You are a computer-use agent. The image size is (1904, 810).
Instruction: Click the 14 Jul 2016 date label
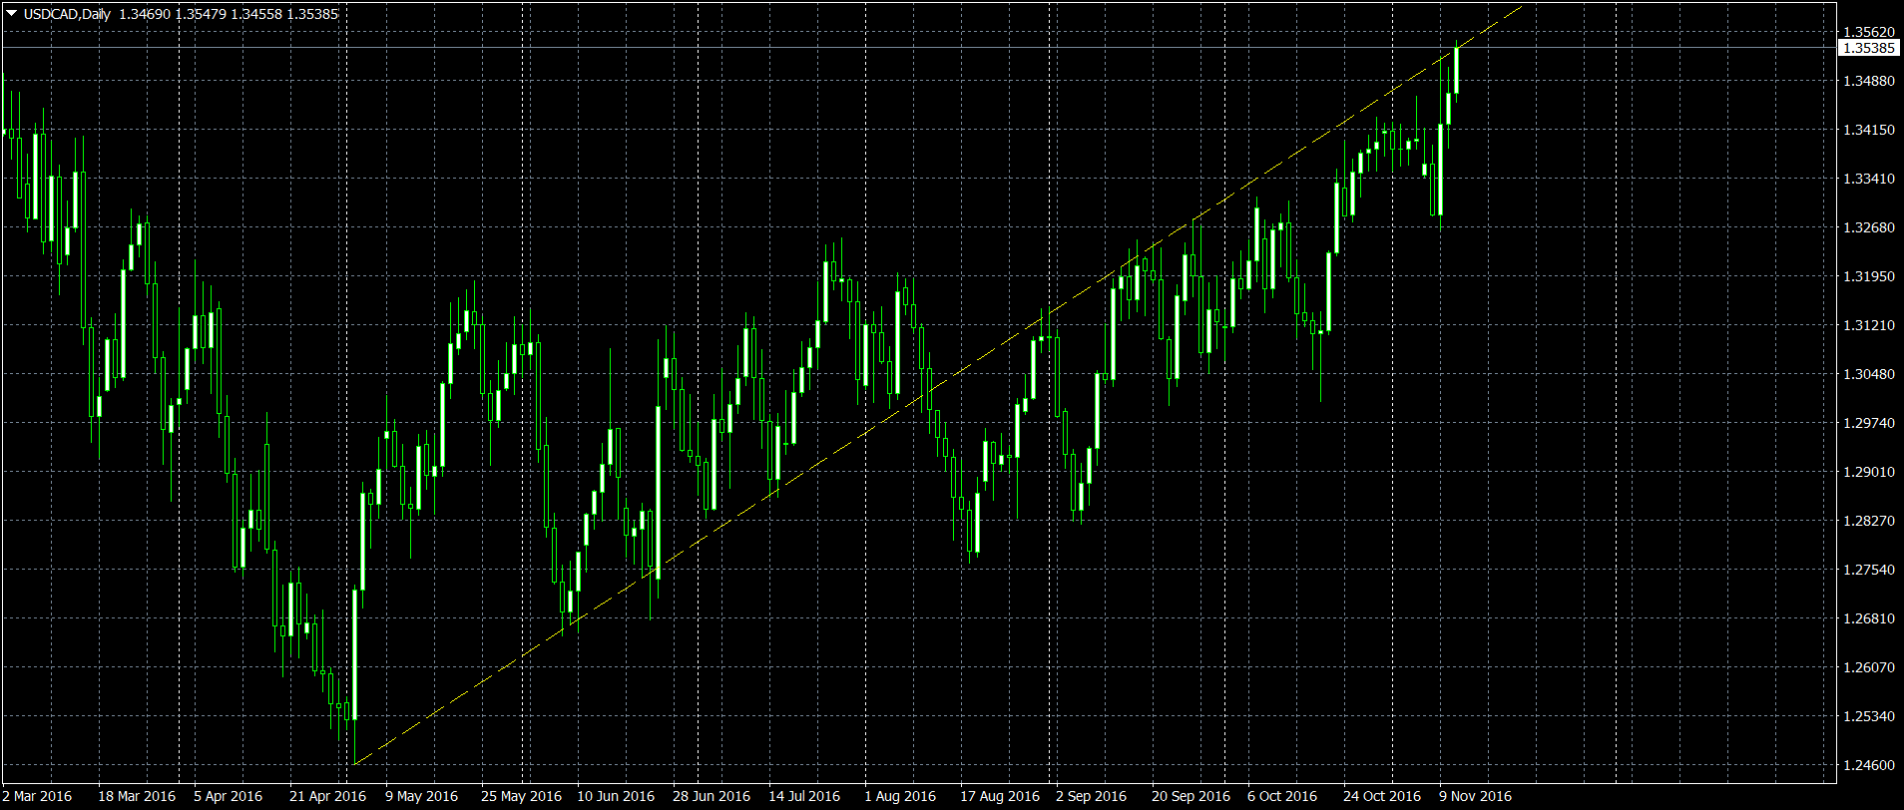coord(804,796)
